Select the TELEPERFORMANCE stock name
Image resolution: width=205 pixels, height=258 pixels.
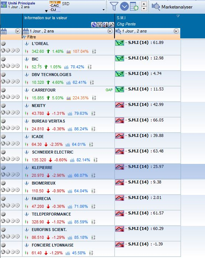(x=51, y=214)
